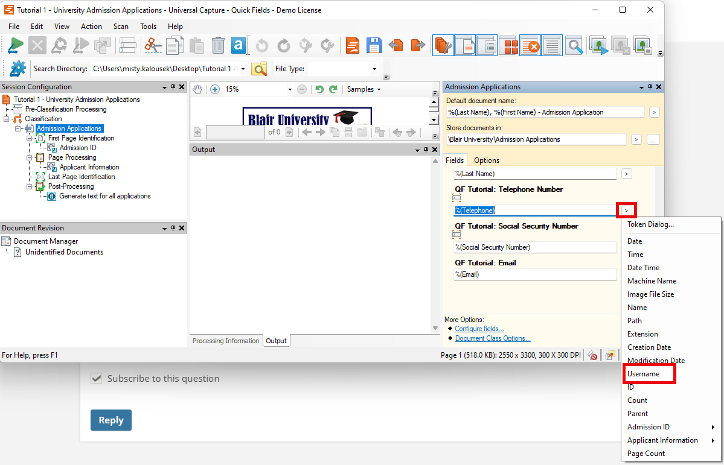Click the blue gear scan settings icon
Viewport: 724px width, 465px height.
click(18, 69)
